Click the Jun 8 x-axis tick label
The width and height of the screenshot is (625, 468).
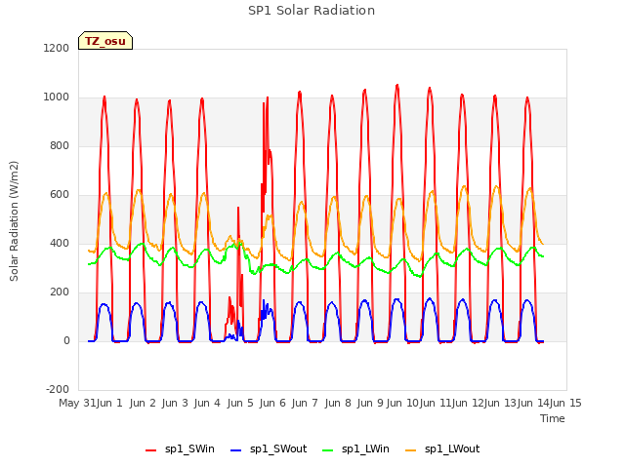pos(338,403)
